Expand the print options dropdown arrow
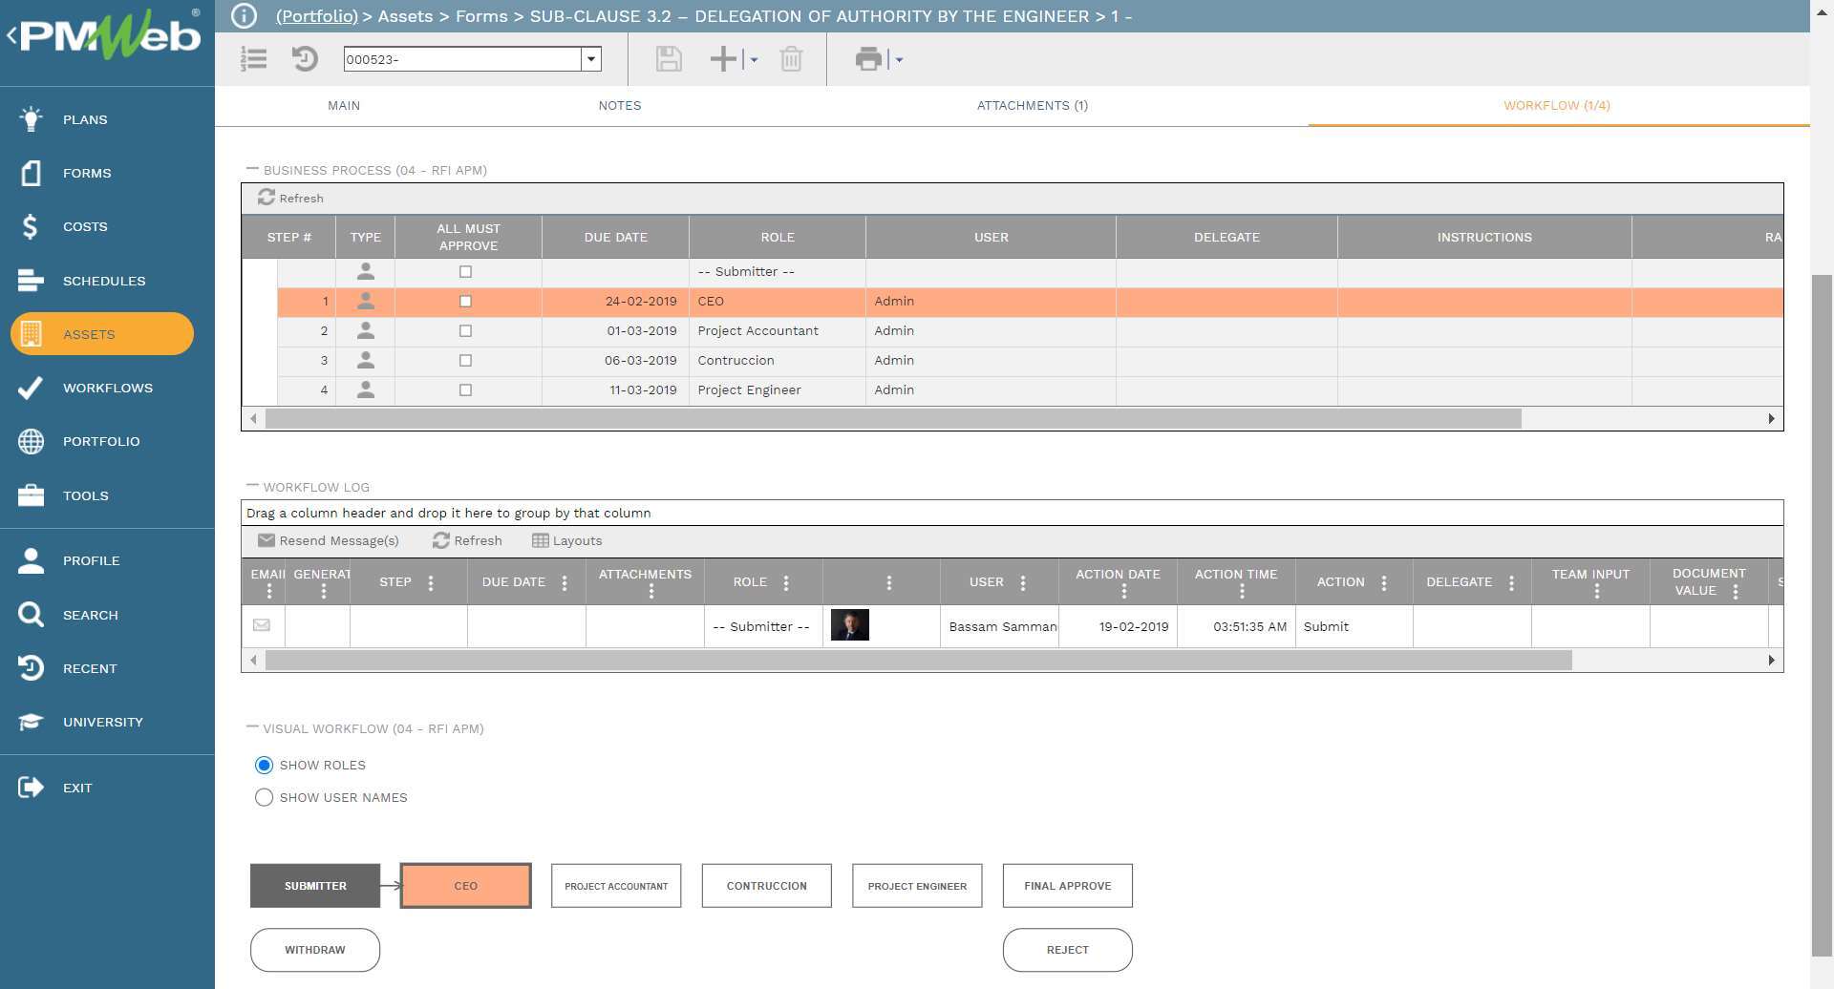Image resolution: width=1834 pixels, height=989 pixels. coord(899,60)
